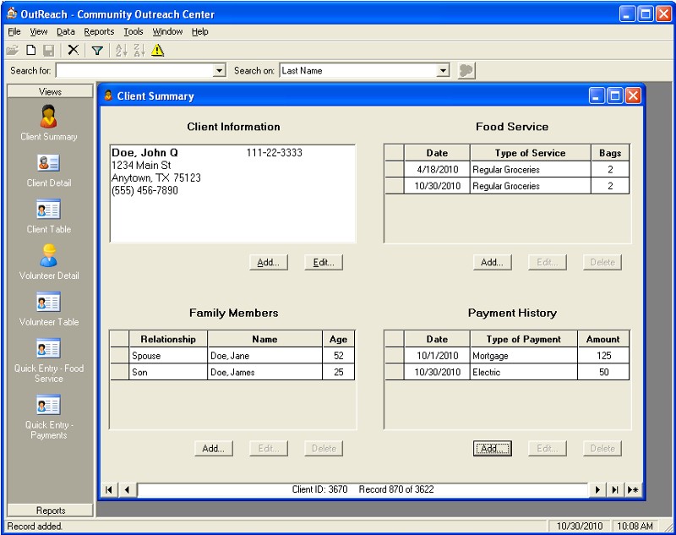Open the Tools menu
This screenshot has width=676, height=535.
click(134, 31)
